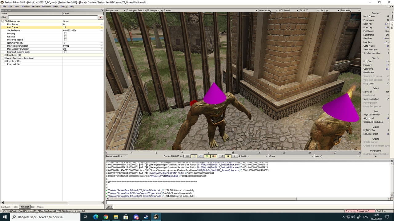Open the Animation editor mode dropdown

click(x=116, y=156)
